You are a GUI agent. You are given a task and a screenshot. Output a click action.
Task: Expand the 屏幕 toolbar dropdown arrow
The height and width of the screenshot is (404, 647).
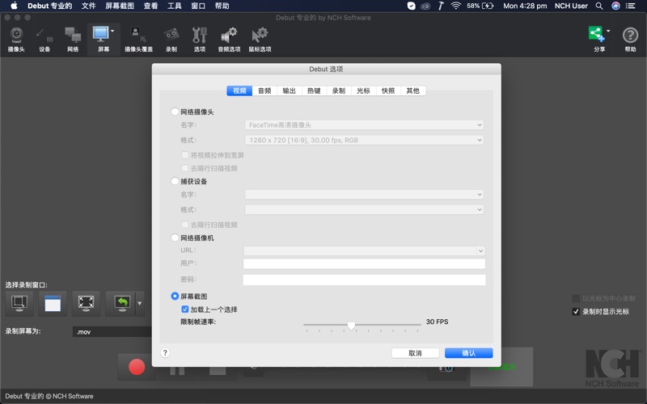point(112,32)
